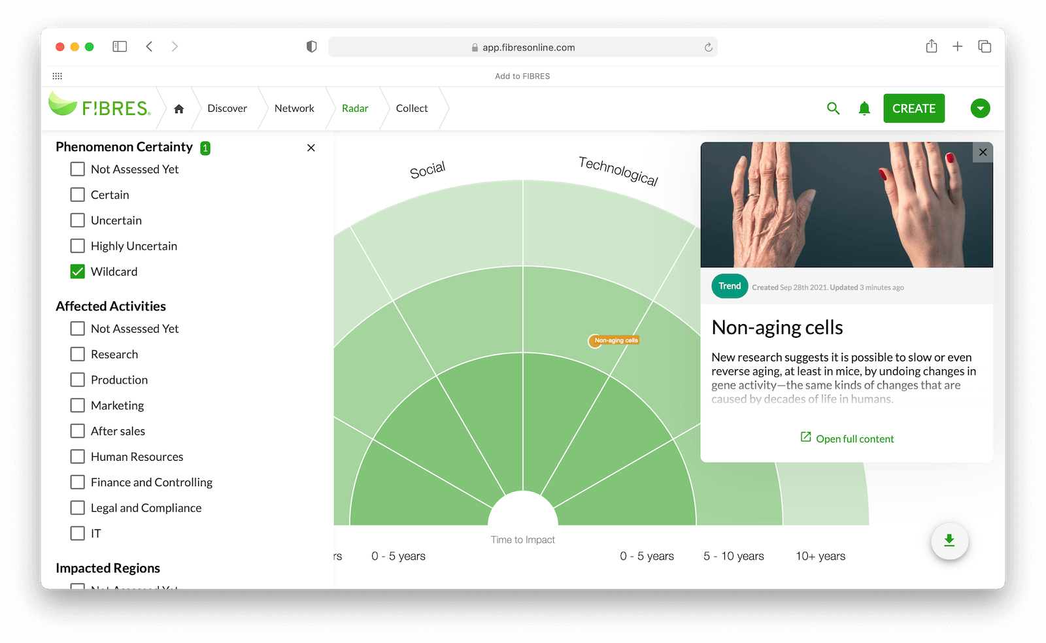Close the filter panel with X
The image size is (1046, 643).
click(x=311, y=148)
